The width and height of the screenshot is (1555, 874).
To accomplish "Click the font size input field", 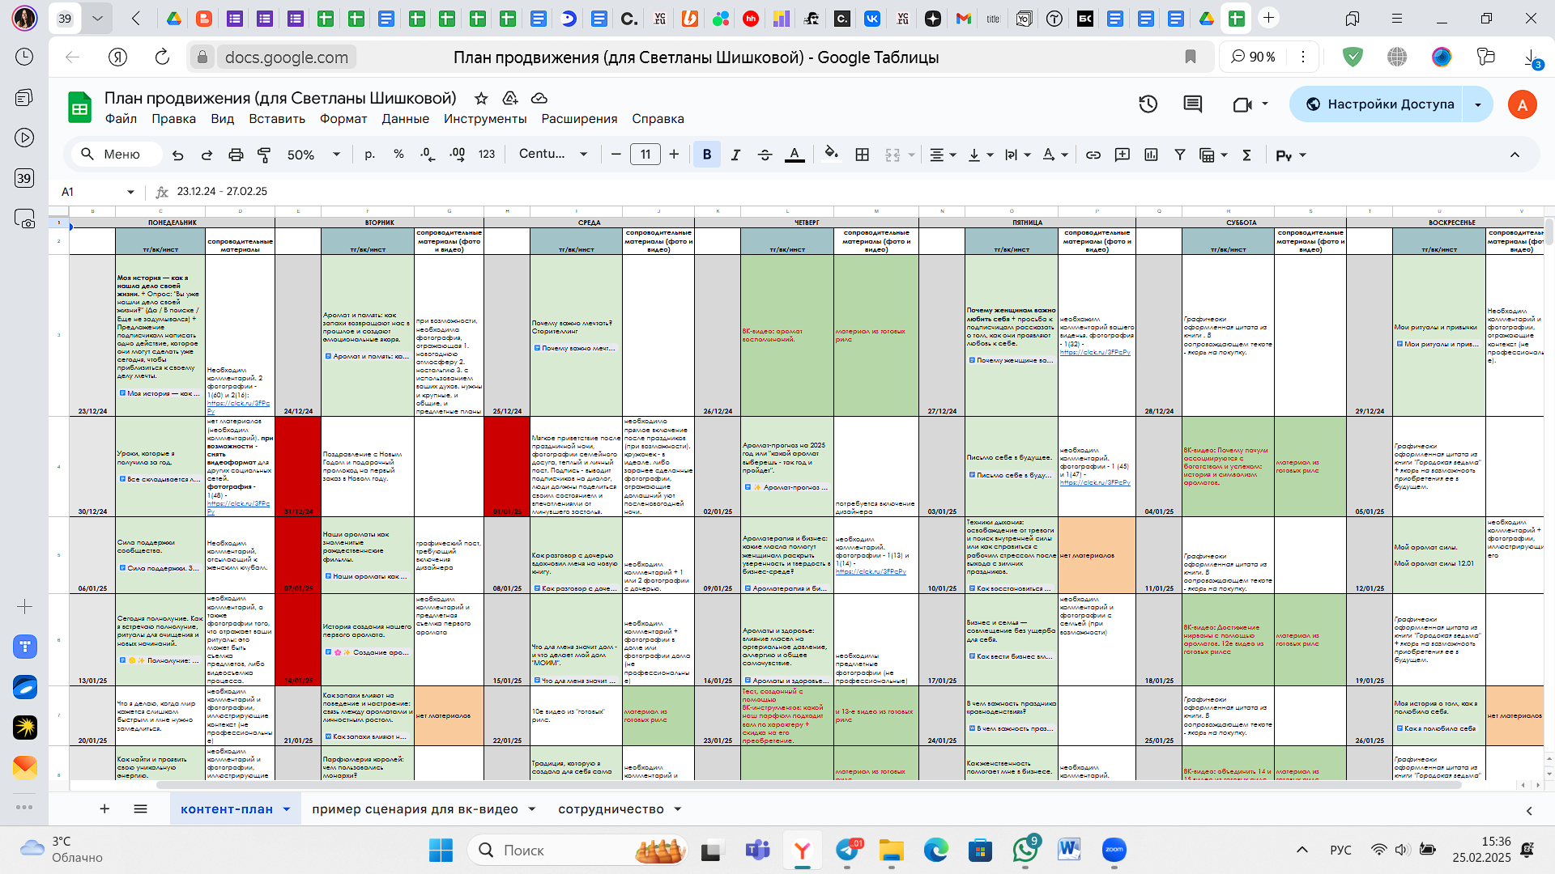I will 645,155.
